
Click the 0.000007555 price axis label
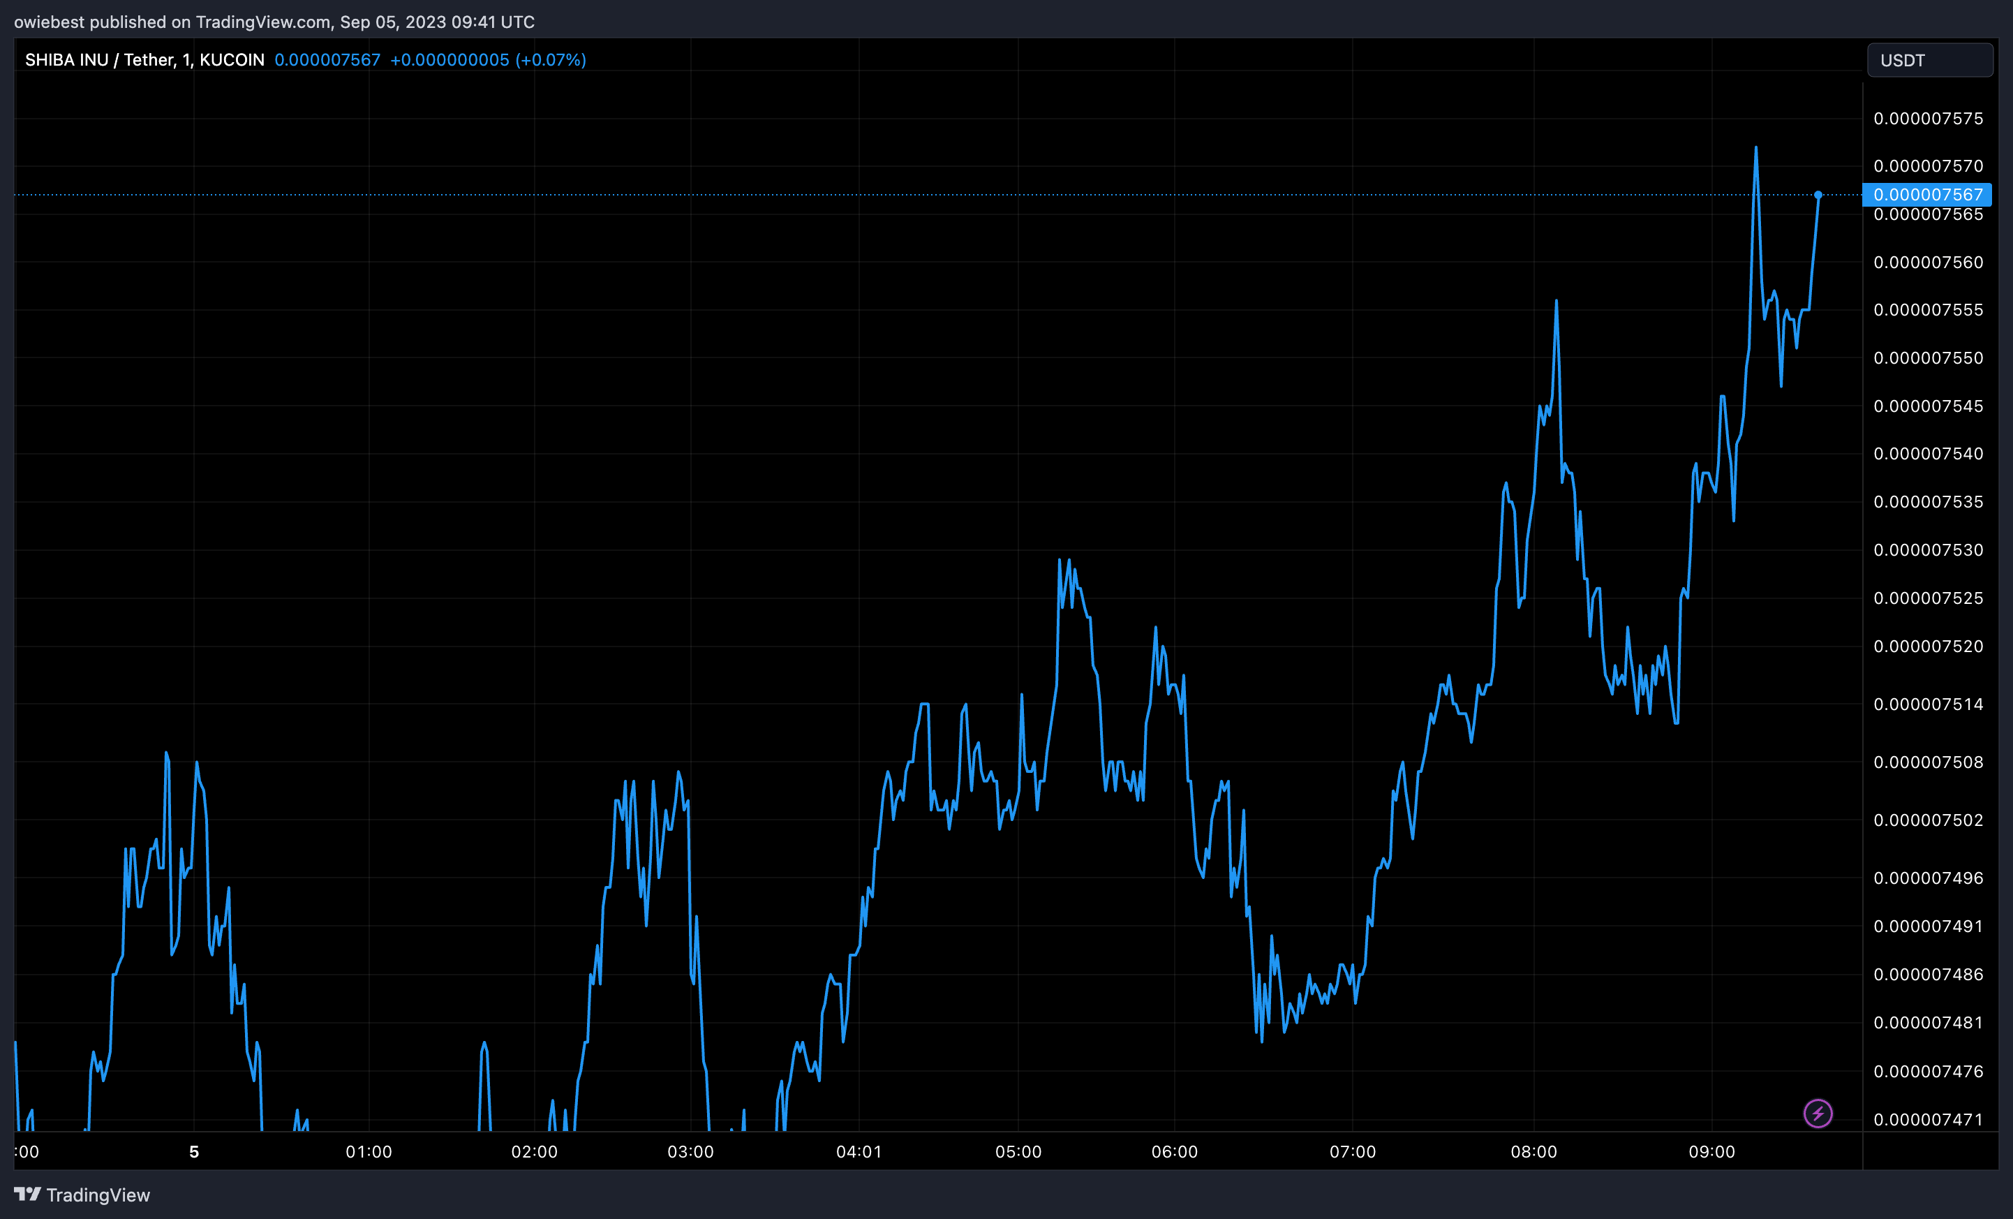click(x=1928, y=310)
